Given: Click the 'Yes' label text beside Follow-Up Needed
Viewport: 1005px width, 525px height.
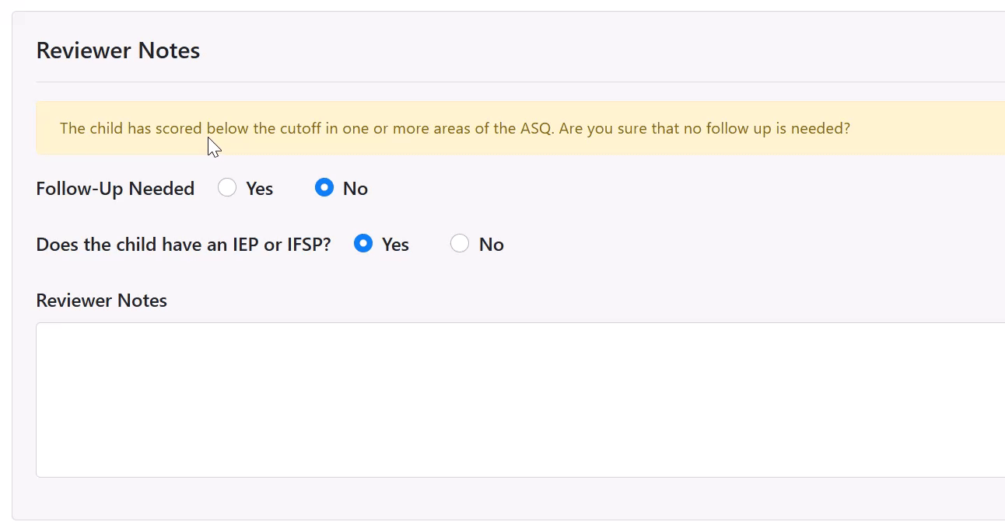Looking at the screenshot, I should [260, 189].
